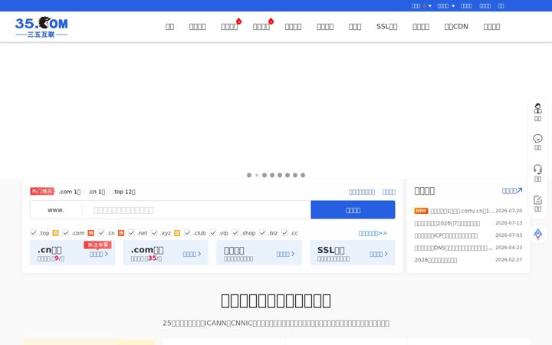Expand the top bar dropdown showing red 0

[x=422, y=5]
